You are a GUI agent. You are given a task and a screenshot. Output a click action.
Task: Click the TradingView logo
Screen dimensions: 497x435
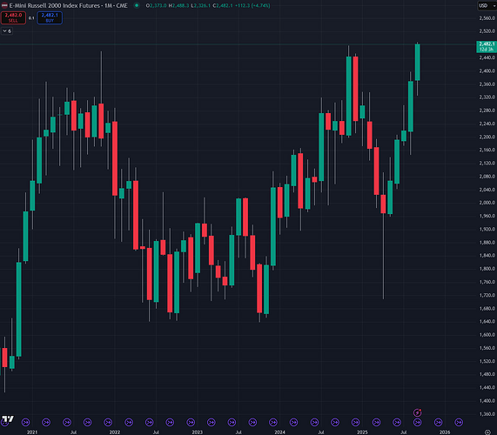point(8,418)
